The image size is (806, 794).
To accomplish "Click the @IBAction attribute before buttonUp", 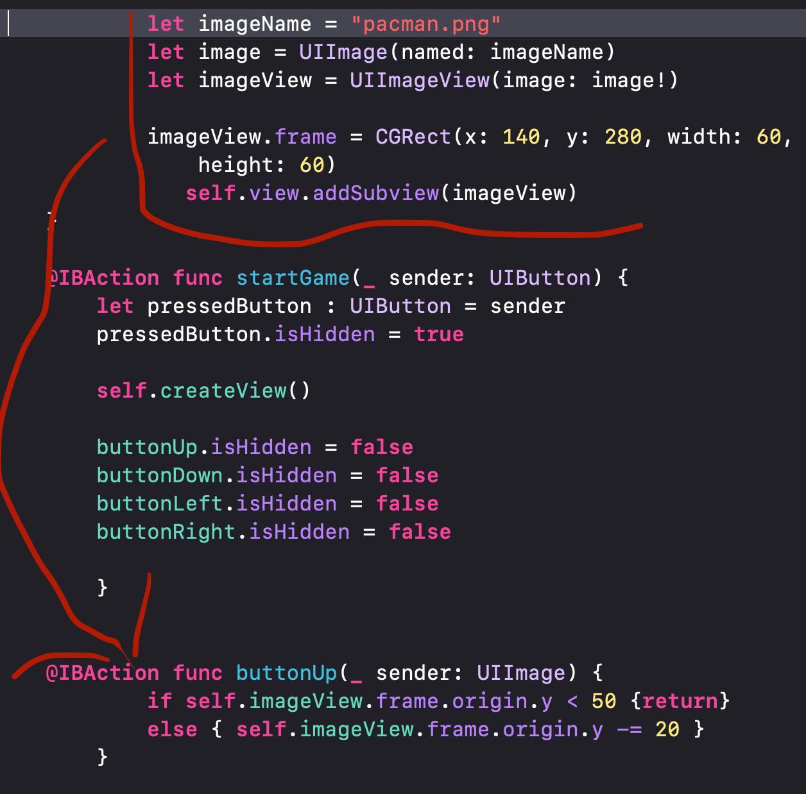I will 103,673.
